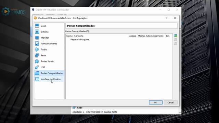The width and height of the screenshot is (219, 123).
Task: Maximize the VirtualBox Gerenciador window
Action: 169,10
